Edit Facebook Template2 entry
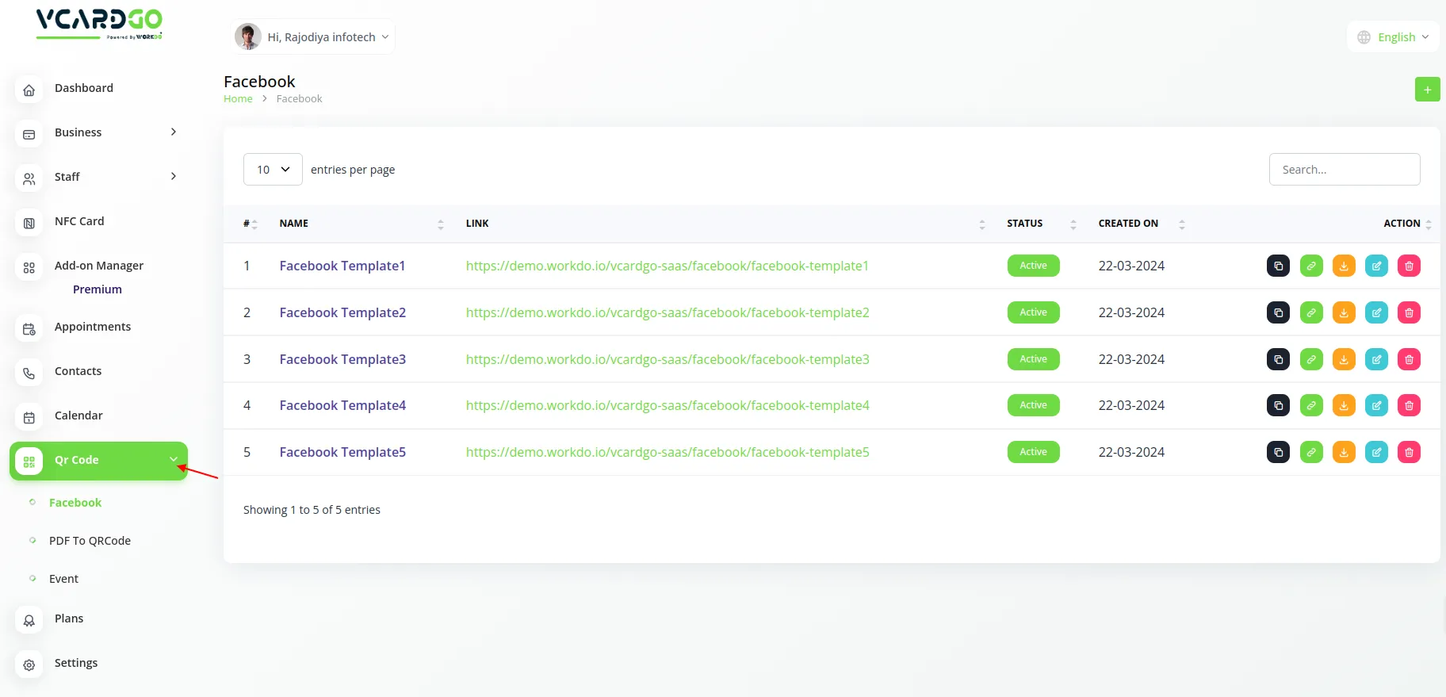The height and width of the screenshot is (697, 1446). coord(1376,312)
